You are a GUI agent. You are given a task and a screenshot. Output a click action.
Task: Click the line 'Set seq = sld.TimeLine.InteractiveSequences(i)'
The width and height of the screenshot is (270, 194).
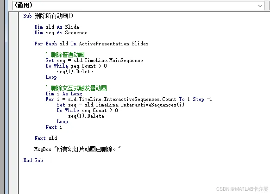pos(120,105)
